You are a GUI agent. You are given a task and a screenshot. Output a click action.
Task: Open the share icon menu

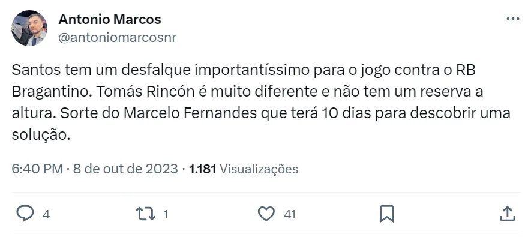(x=507, y=213)
